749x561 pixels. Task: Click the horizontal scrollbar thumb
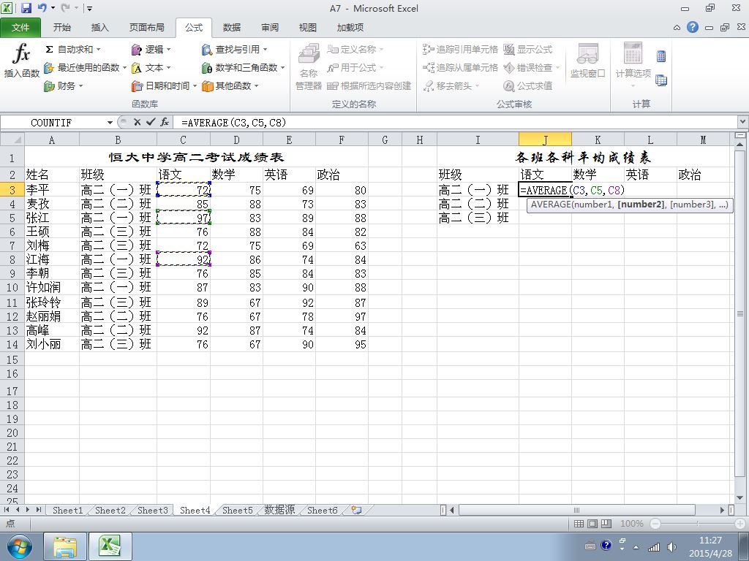576,510
